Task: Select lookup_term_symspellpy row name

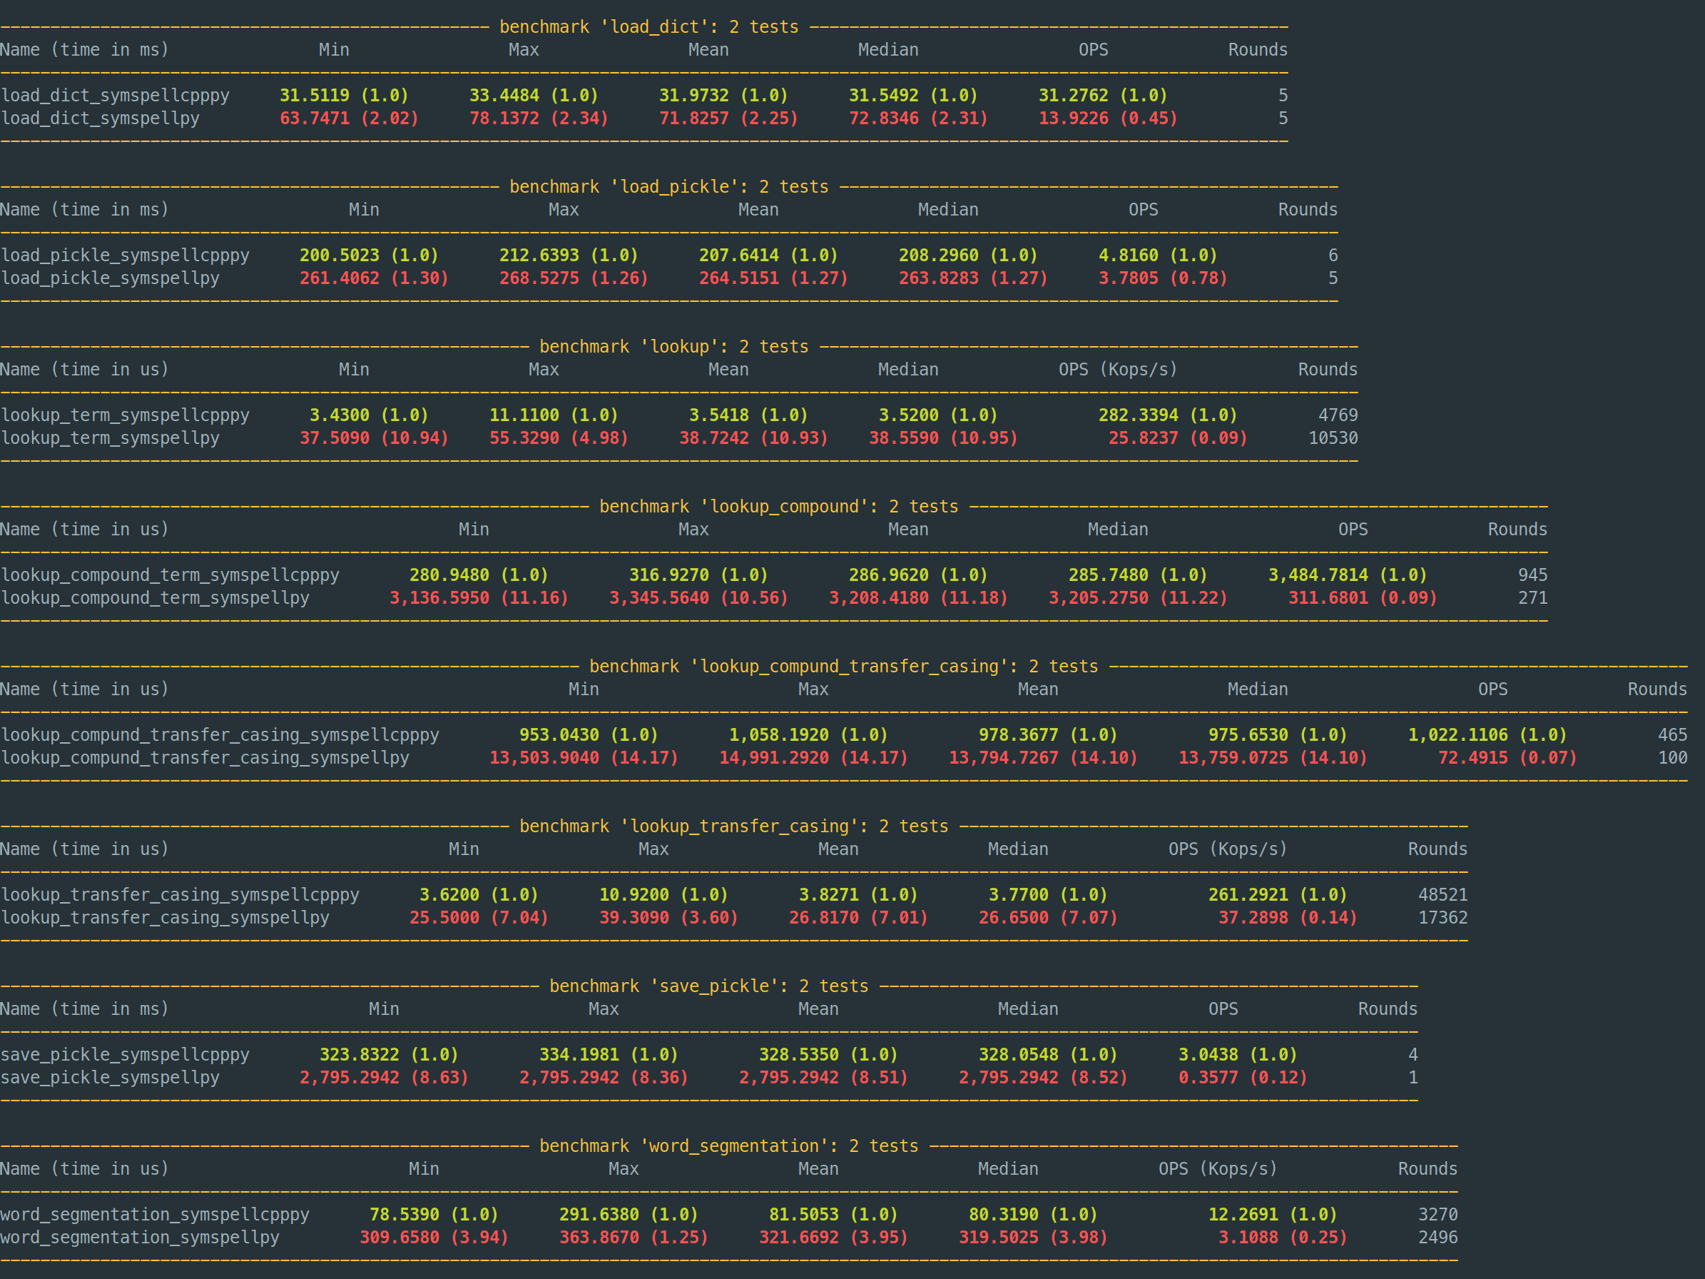Action: click(x=111, y=439)
